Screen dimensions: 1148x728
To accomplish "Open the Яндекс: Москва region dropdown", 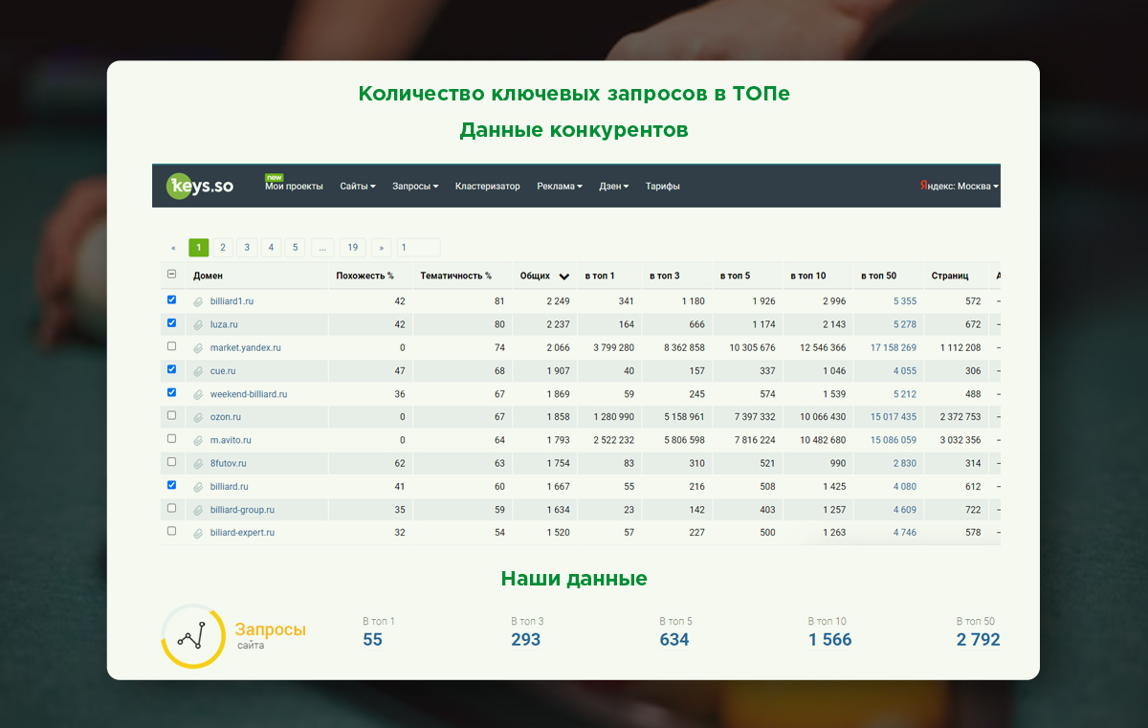I will (x=959, y=187).
